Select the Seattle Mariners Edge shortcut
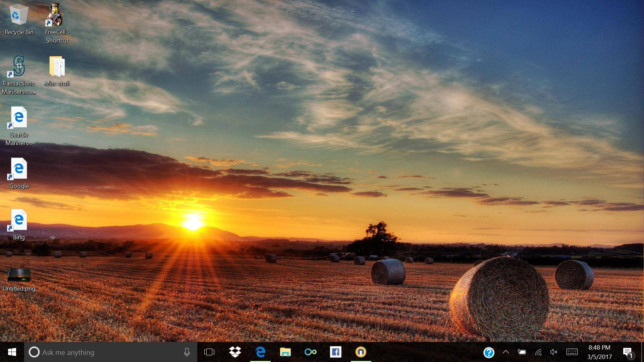 [x=18, y=118]
